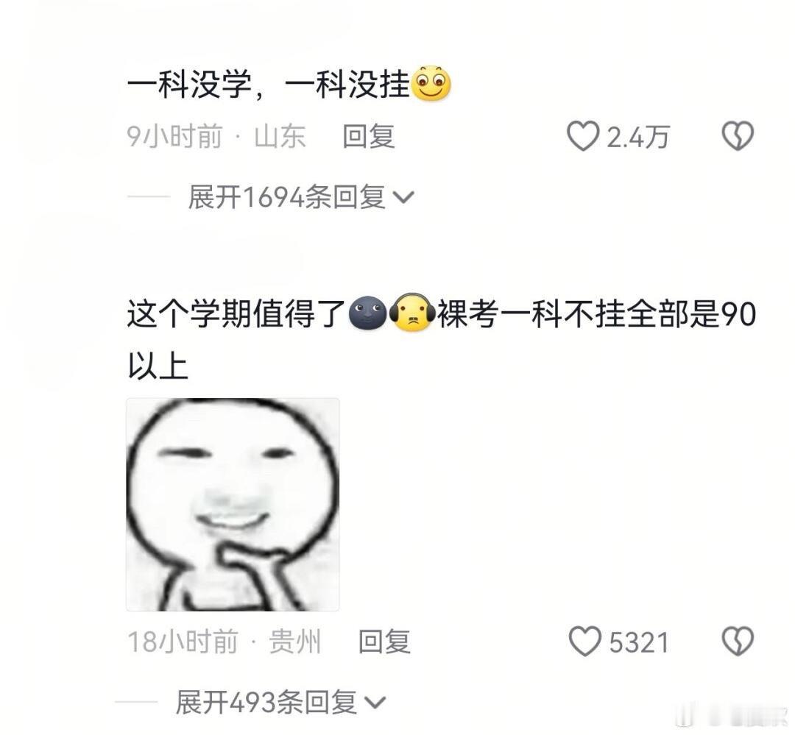Expand the 493 replies under second comment
This screenshot has height=735, width=795.
pyautogui.click(x=280, y=703)
